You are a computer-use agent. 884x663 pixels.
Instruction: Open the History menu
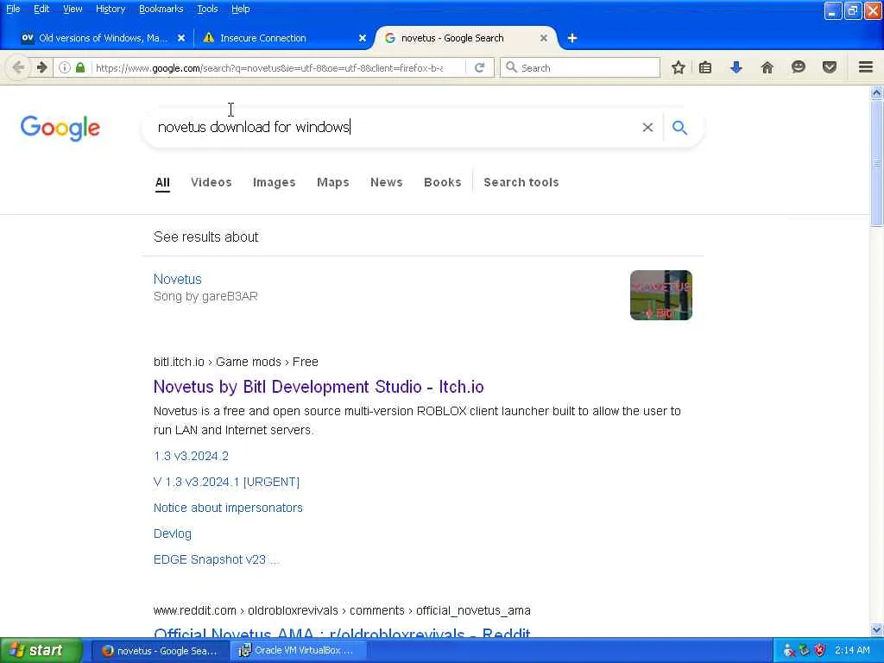coord(110,9)
